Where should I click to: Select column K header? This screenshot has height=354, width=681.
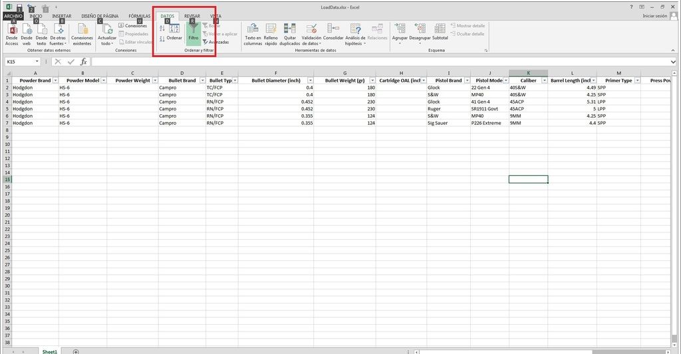528,73
